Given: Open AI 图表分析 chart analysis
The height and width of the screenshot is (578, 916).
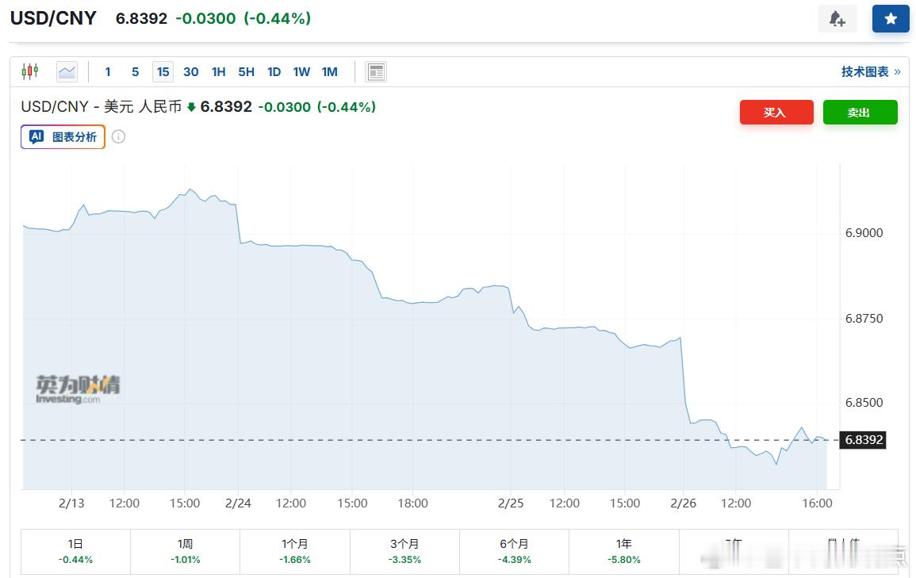Looking at the screenshot, I should [x=63, y=136].
